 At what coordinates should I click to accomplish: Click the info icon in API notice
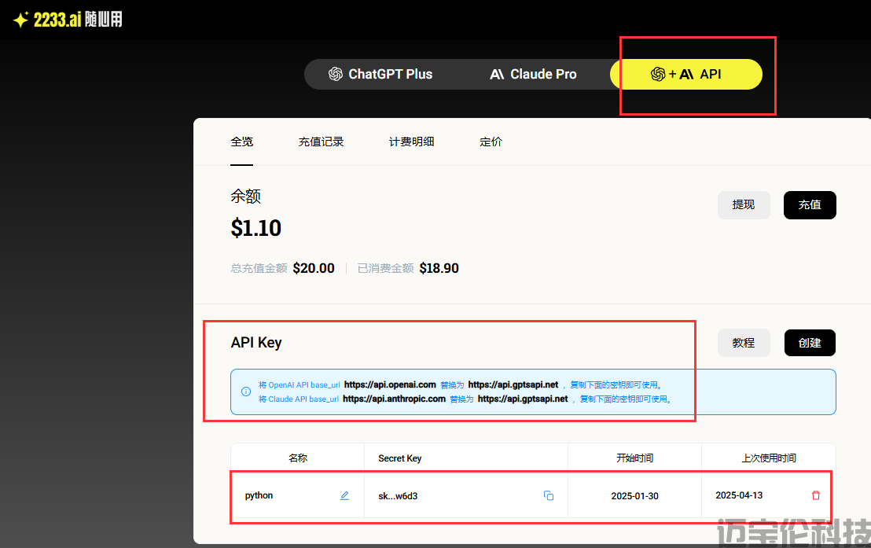tap(246, 392)
